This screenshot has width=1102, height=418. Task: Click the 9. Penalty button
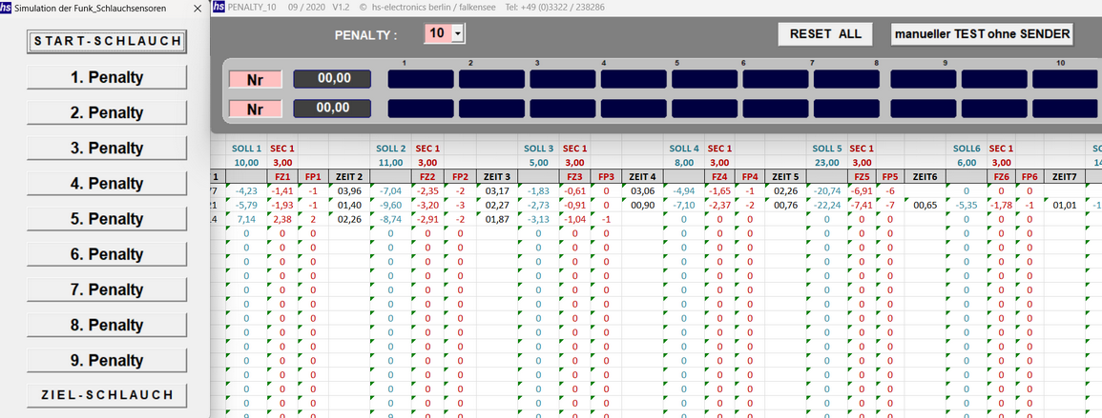point(106,361)
